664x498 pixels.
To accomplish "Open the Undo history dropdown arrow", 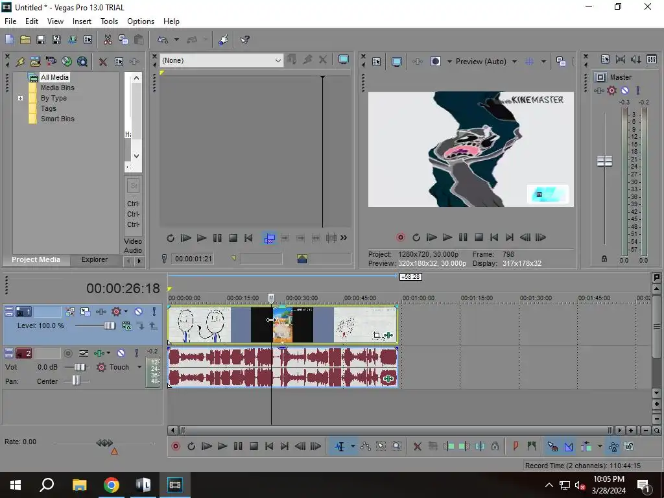I will click(176, 40).
